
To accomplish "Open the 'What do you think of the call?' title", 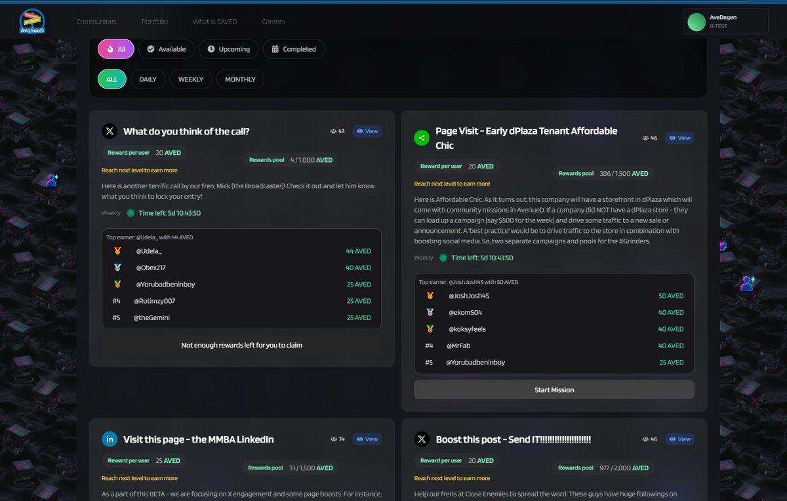I will [186, 131].
